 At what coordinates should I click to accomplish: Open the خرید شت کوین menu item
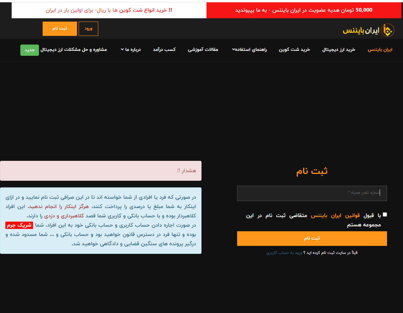(x=294, y=50)
